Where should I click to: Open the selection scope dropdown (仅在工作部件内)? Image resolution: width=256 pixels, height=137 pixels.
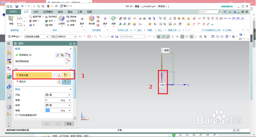[x=64, y=37]
